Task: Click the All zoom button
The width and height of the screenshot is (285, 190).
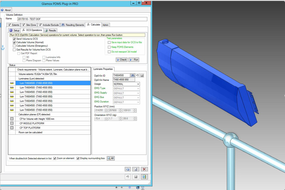Action: 111,158
